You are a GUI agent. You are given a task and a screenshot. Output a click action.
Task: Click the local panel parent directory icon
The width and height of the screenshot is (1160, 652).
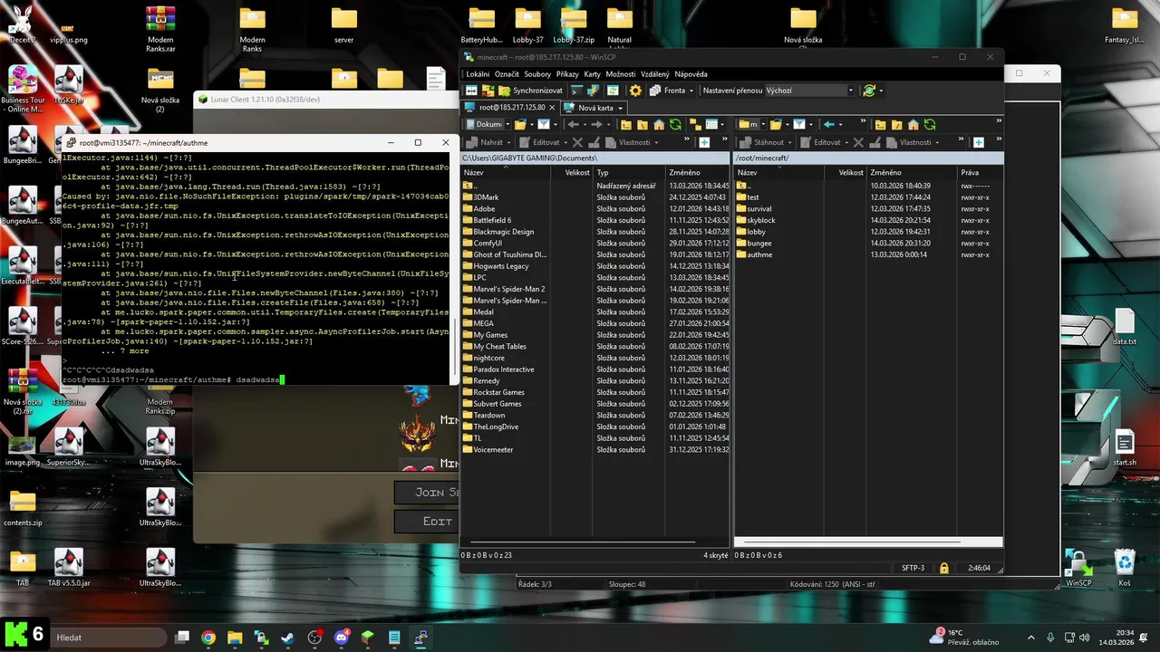point(626,124)
